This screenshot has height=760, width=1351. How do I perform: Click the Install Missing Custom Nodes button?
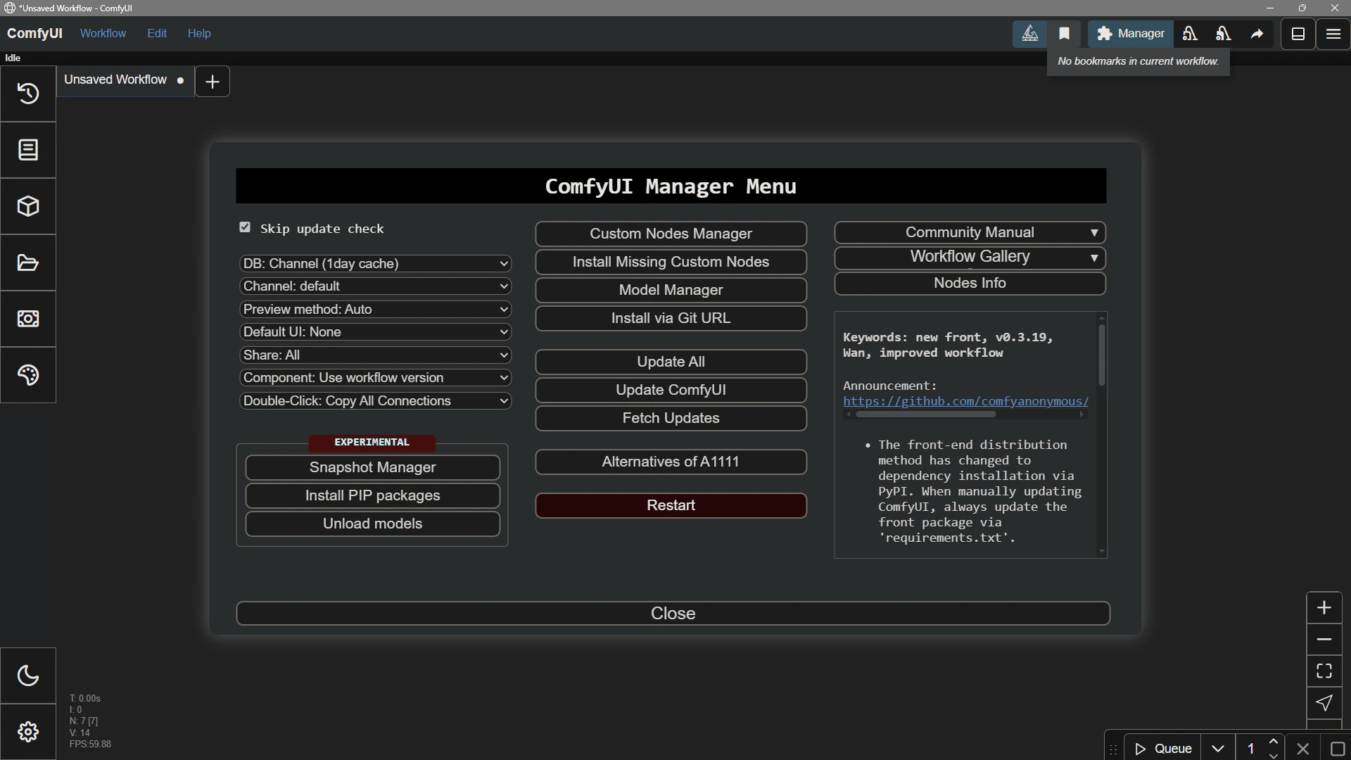click(x=670, y=262)
